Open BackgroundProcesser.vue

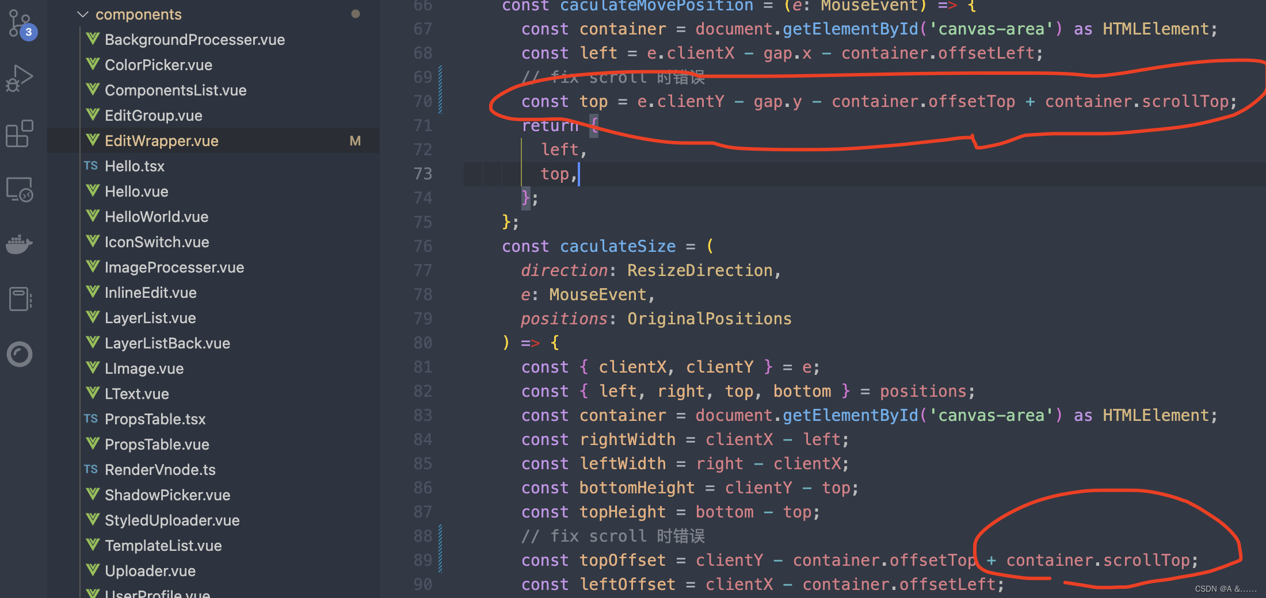click(195, 40)
